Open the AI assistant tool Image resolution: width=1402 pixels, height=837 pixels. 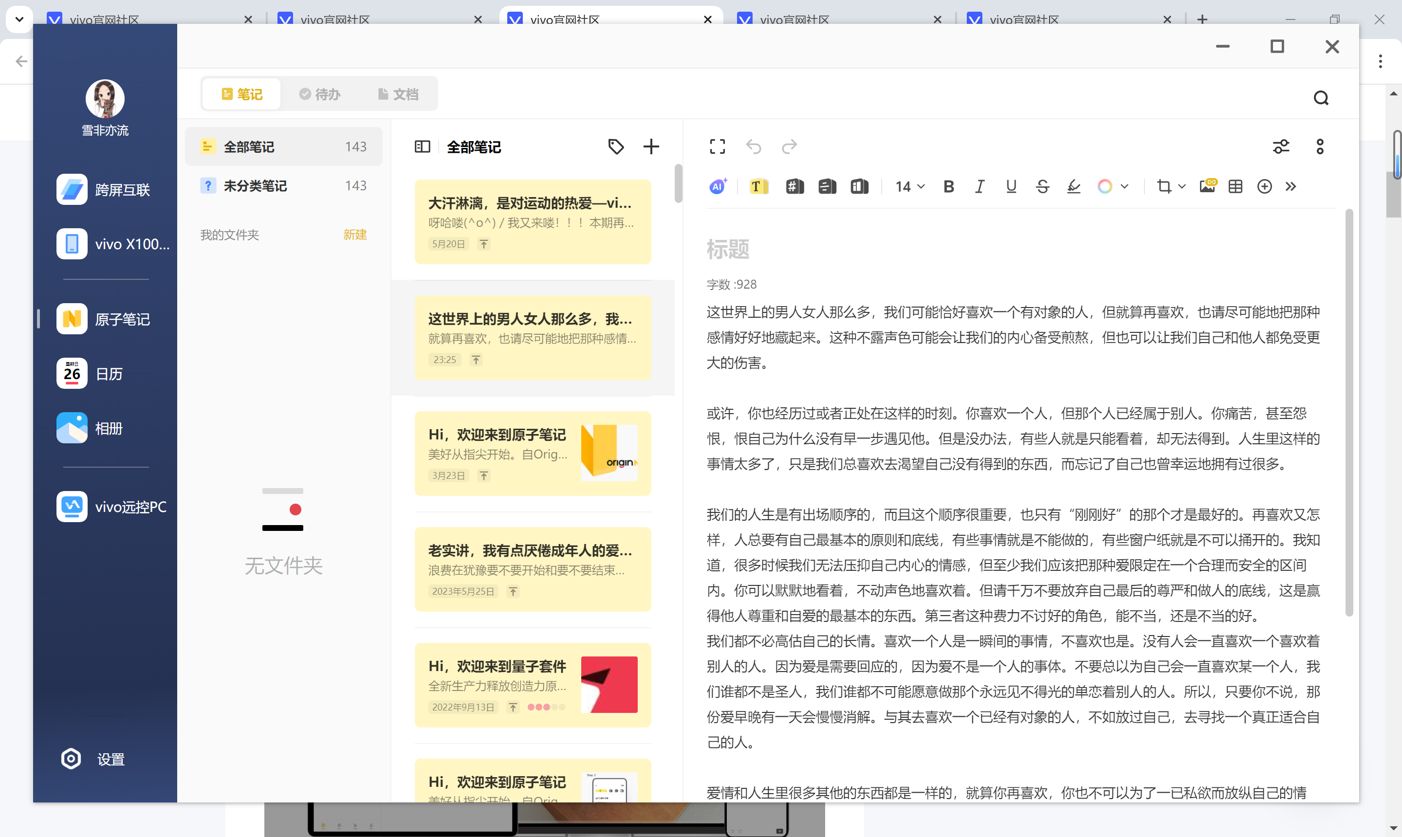[717, 186]
